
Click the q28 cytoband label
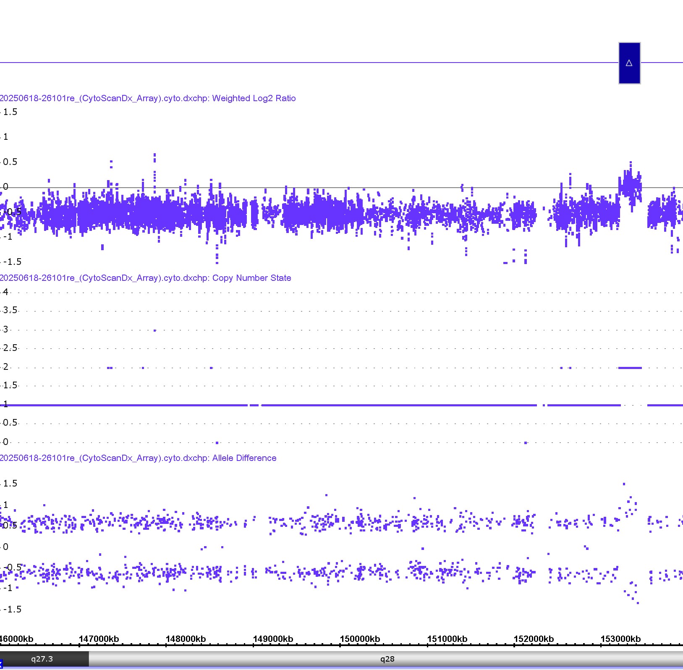(387, 659)
